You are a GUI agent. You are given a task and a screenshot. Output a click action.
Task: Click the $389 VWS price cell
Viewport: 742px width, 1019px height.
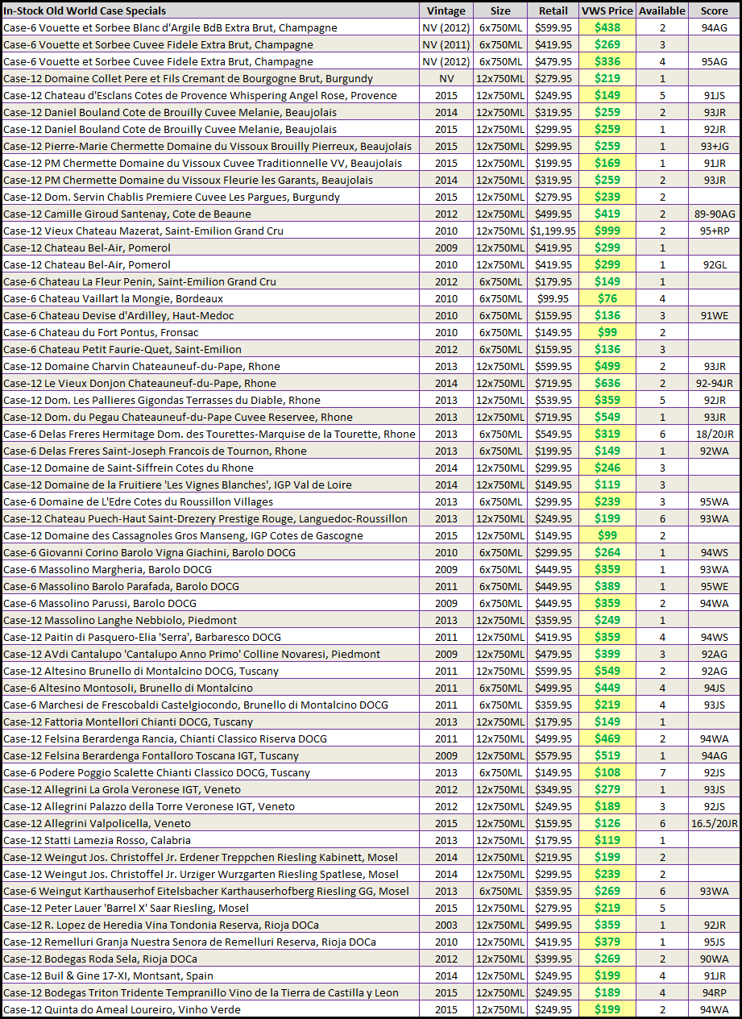[x=607, y=587]
